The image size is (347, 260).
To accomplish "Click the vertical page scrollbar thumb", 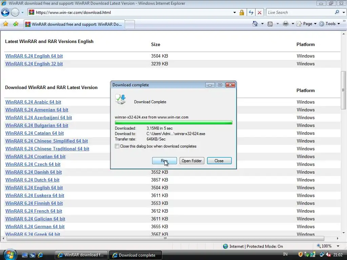I will pyautogui.click(x=344, y=90).
